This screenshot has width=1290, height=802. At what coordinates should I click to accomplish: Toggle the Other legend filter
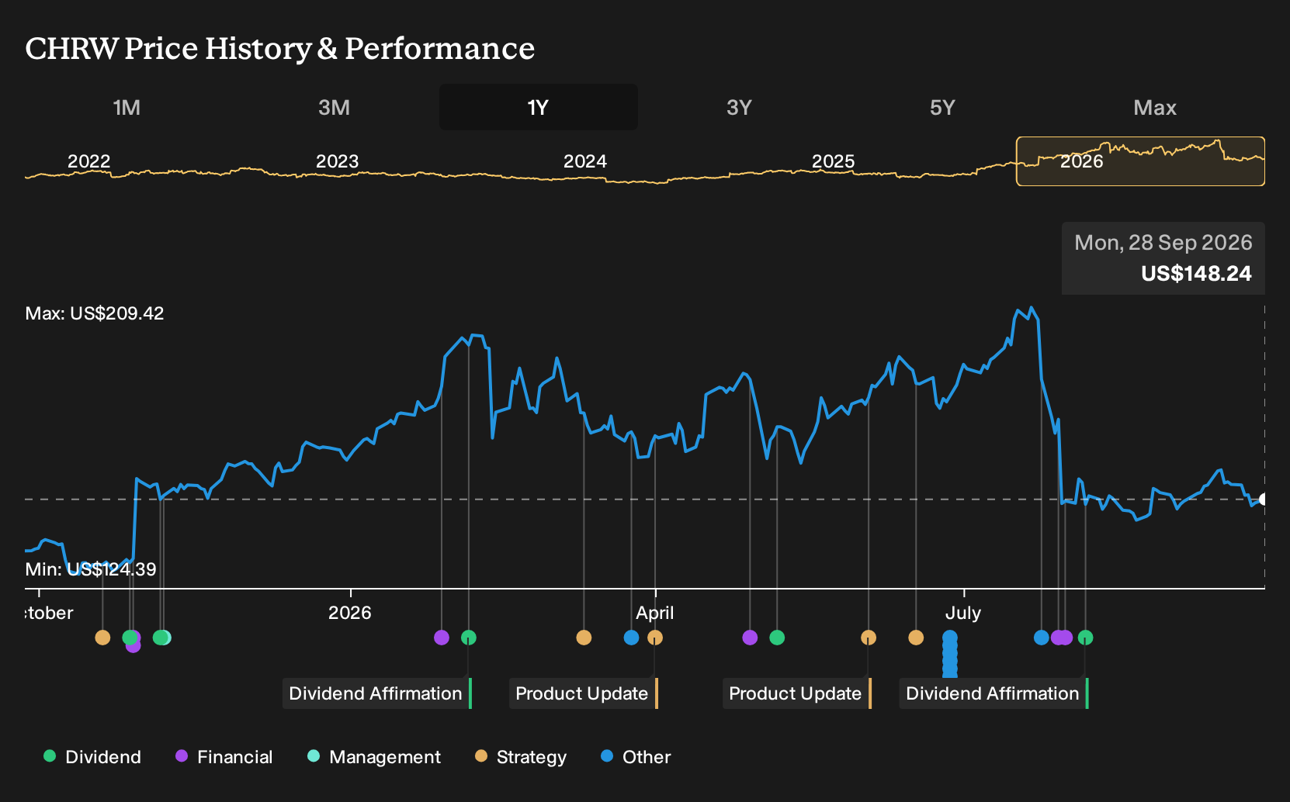pos(636,756)
